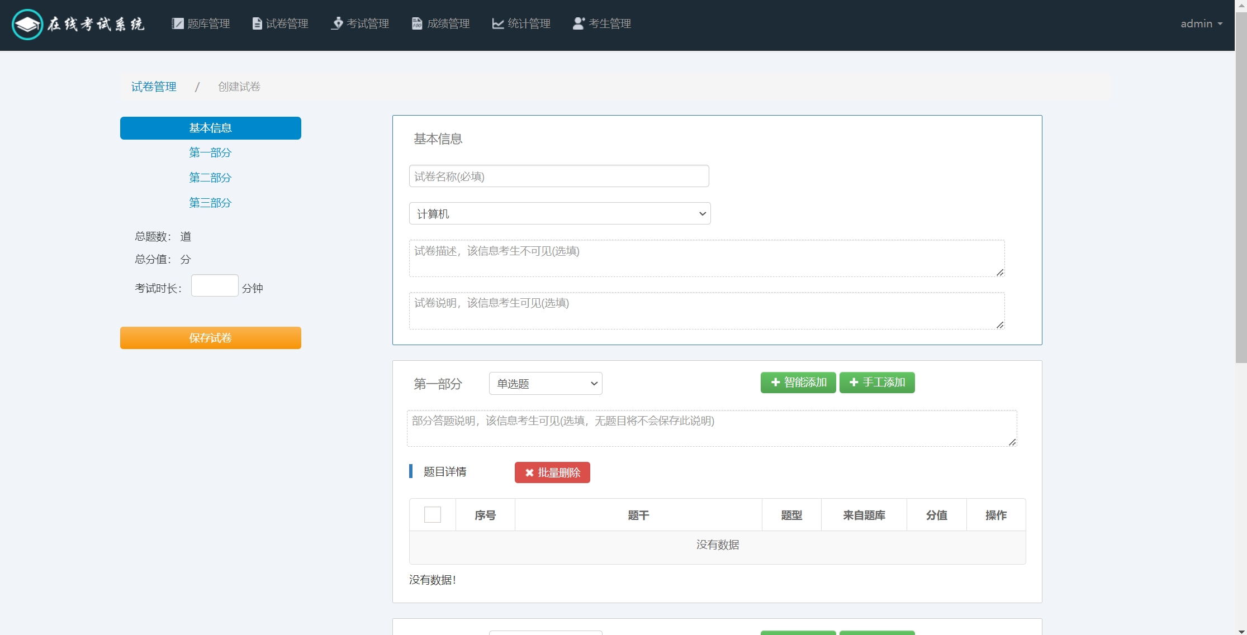1247x635 pixels.
Task: Click the scrollbar down arrow
Action: click(x=1241, y=631)
